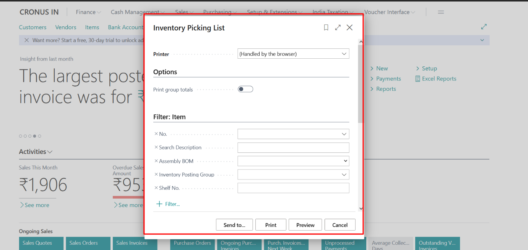Screen dimensions: 528x250
Task: Remove the No. filter with its X icon
Action: (157, 133)
